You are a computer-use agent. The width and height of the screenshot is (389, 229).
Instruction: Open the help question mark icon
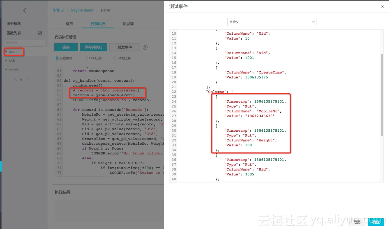(145, 47)
